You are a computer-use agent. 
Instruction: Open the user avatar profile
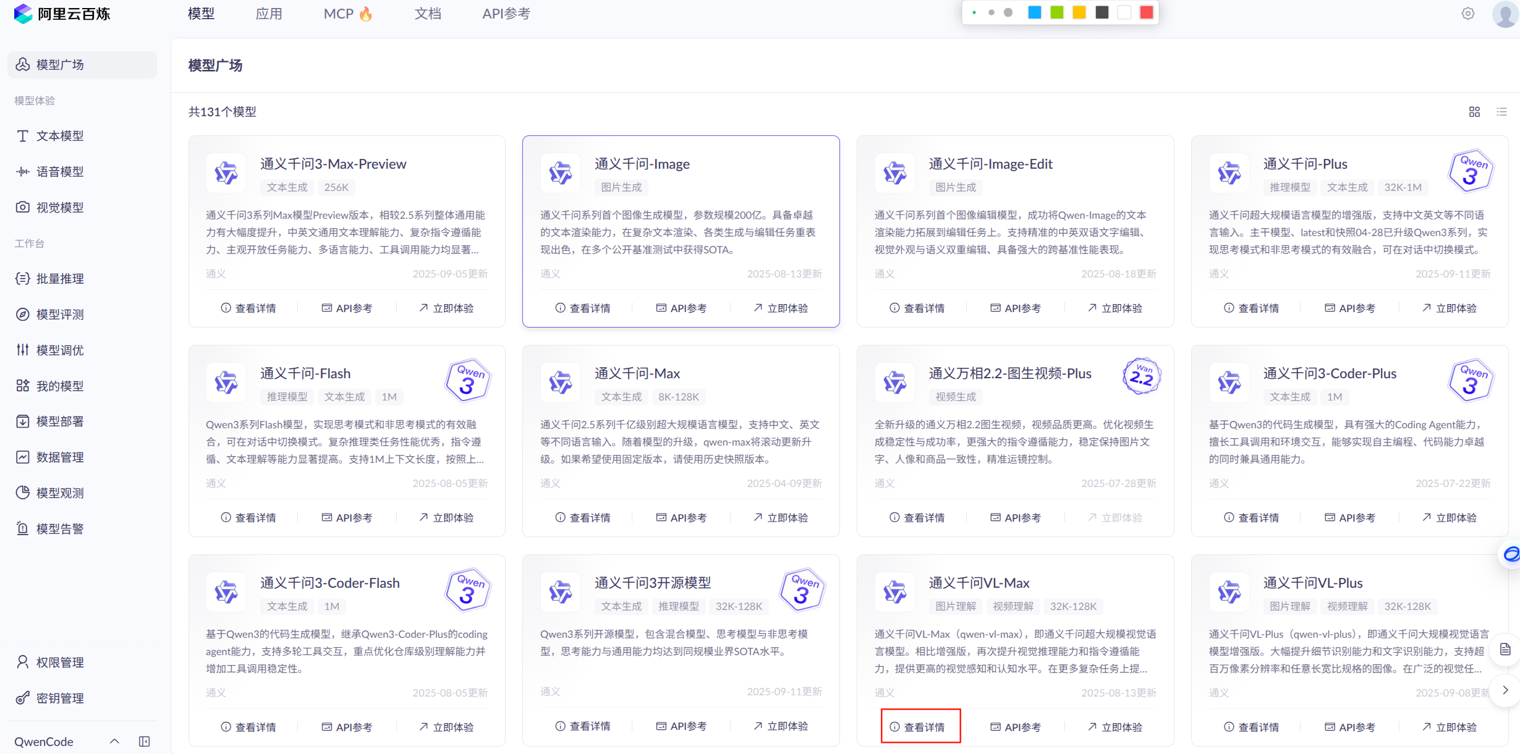pos(1505,14)
